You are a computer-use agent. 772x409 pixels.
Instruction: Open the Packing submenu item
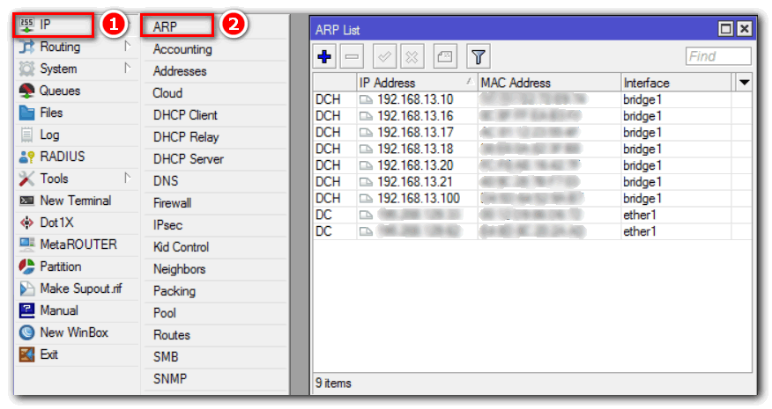coord(174,291)
